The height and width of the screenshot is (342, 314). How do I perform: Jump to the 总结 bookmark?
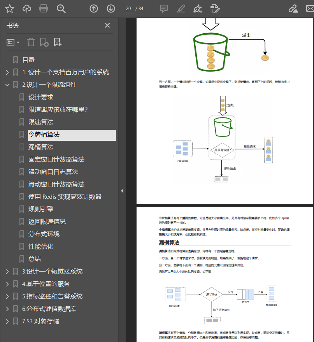[35, 259]
